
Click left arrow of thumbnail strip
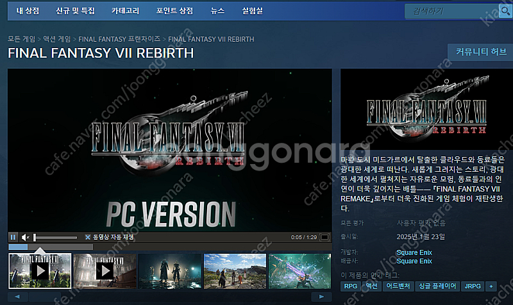pos(18,297)
